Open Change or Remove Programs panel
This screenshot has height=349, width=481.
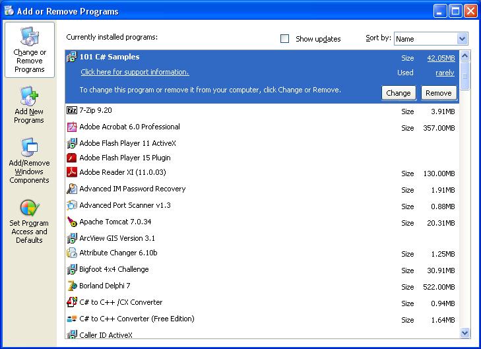pyautogui.click(x=30, y=49)
